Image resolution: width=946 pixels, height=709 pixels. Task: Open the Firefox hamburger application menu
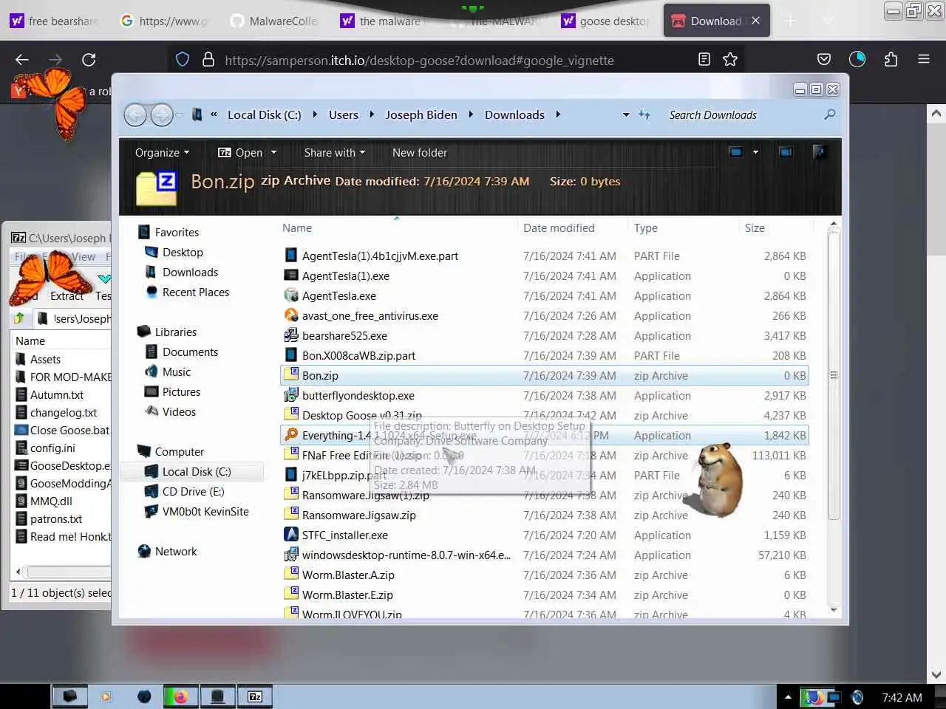tap(924, 60)
